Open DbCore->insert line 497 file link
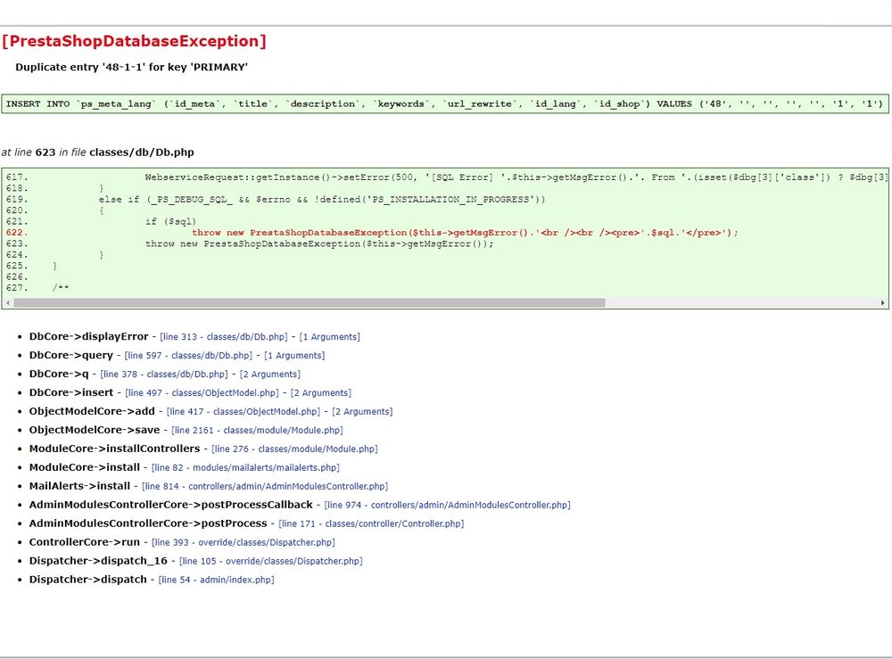Screen dimensions: 892x659 [x=202, y=393]
